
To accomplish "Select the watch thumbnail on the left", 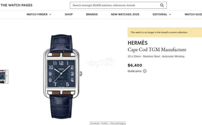I will (x=4, y=77).
